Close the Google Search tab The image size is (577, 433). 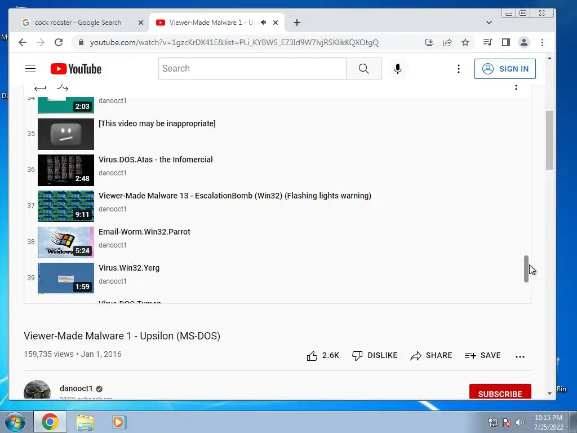coord(140,23)
